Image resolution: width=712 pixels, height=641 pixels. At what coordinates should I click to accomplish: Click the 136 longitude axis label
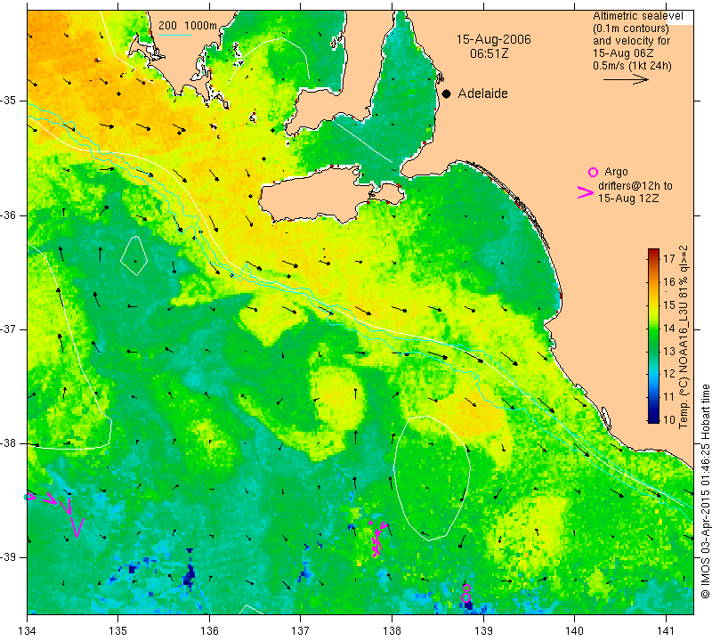(x=209, y=631)
